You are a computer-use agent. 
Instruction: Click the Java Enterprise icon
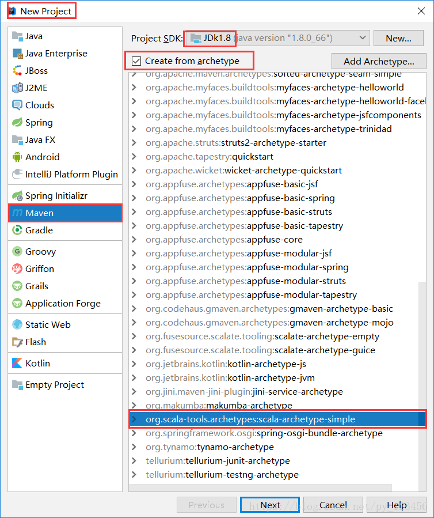[17, 53]
